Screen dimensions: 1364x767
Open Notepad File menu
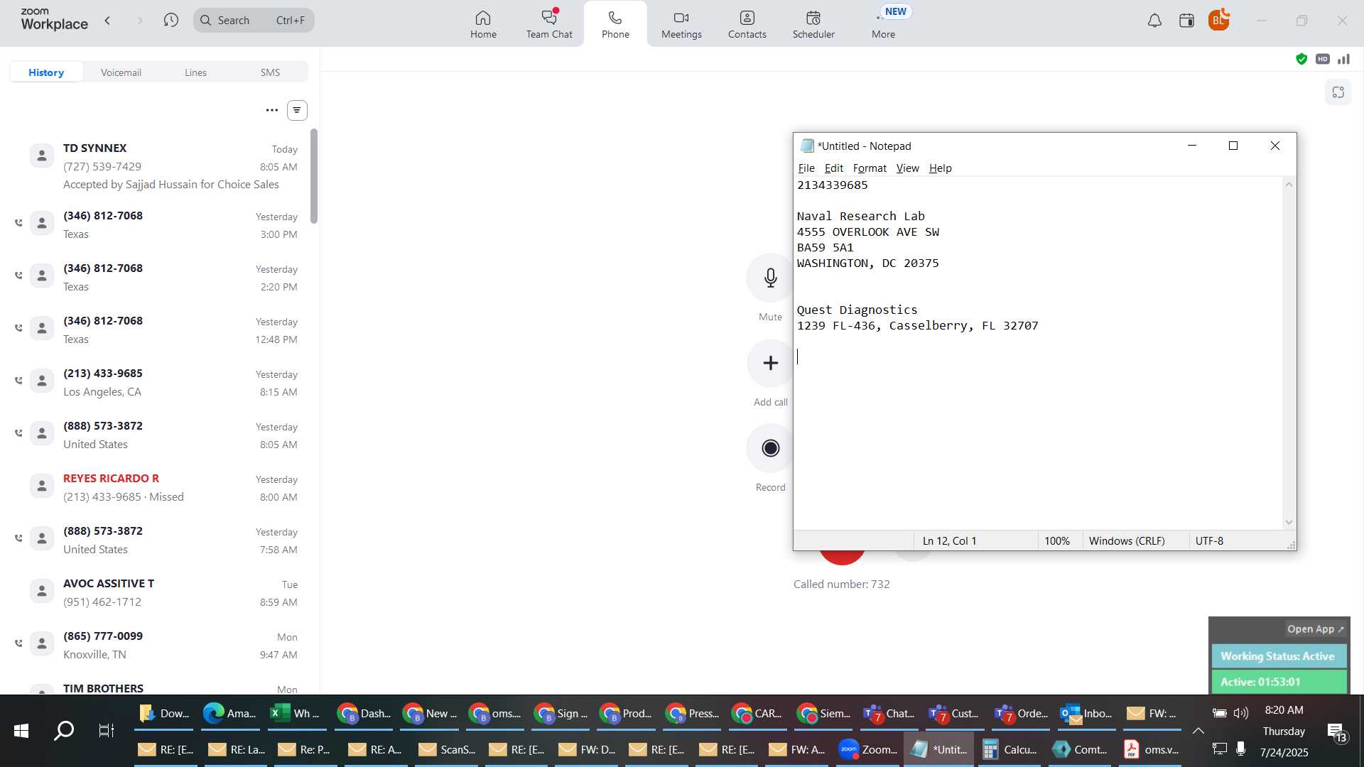[x=806, y=168]
